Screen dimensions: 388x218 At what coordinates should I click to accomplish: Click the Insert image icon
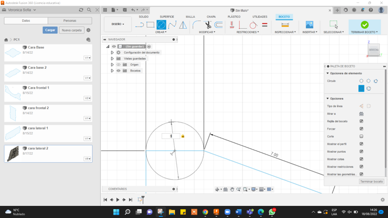coord(309,25)
